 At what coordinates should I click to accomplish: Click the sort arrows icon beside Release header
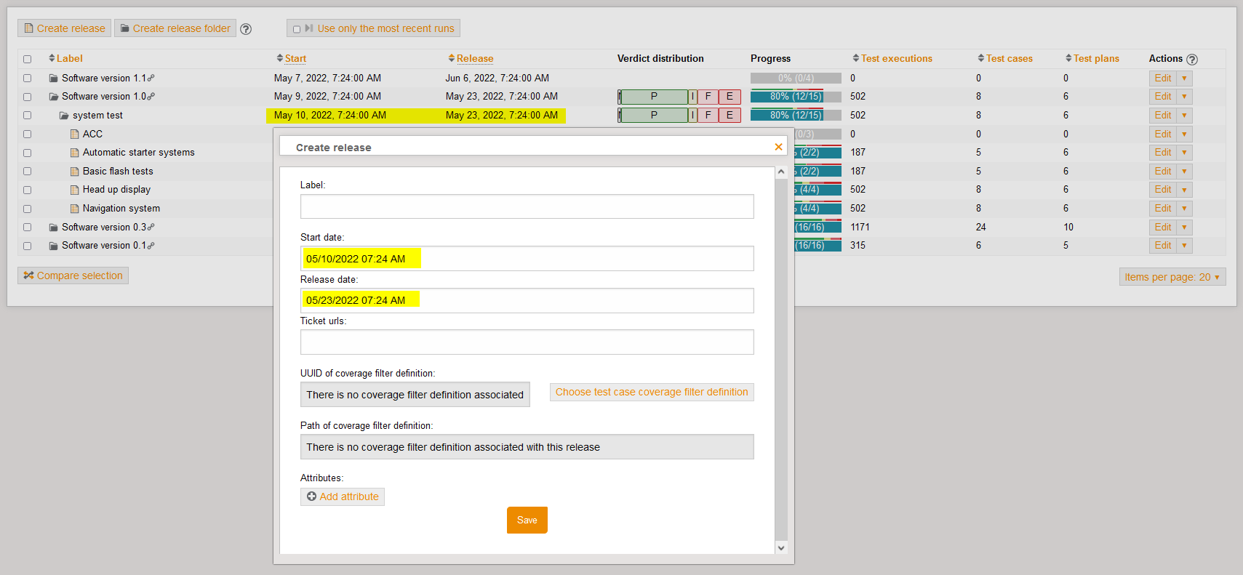coord(452,58)
